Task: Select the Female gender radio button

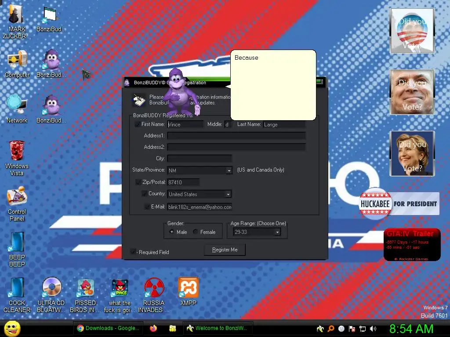Action: tap(195, 232)
